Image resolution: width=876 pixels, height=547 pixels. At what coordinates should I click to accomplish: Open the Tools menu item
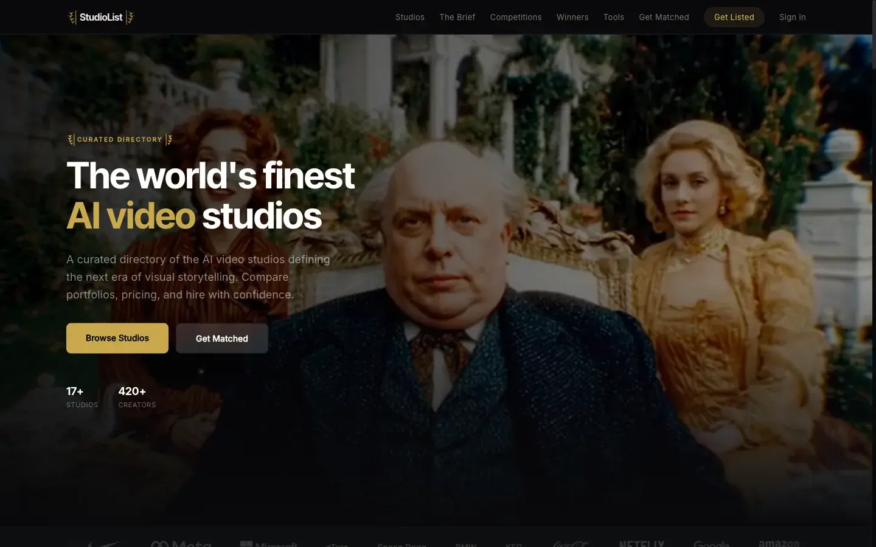(613, 17)
